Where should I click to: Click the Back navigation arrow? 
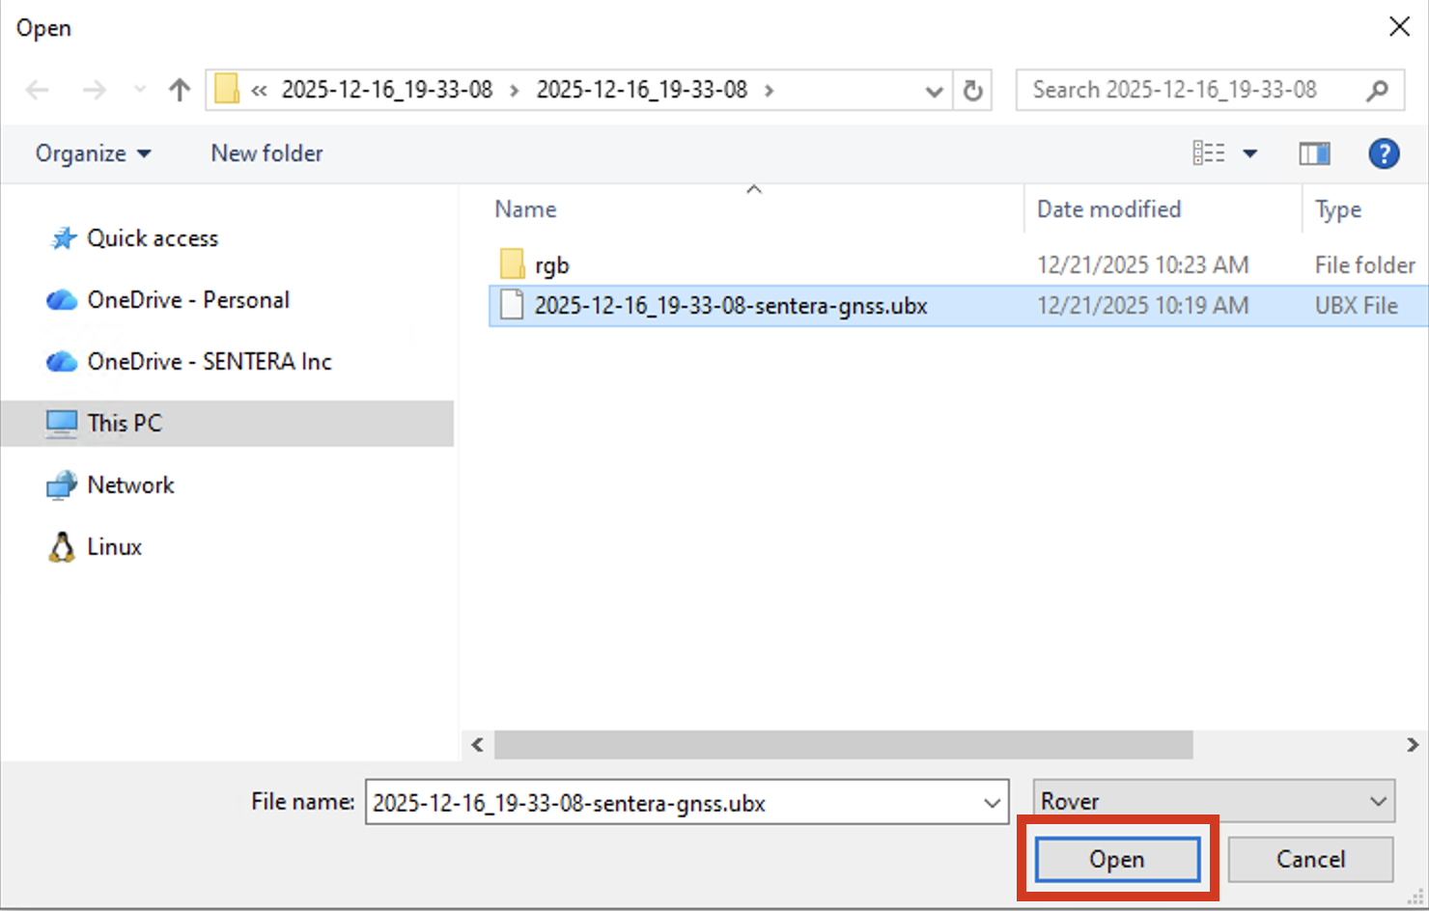(38, 91)
